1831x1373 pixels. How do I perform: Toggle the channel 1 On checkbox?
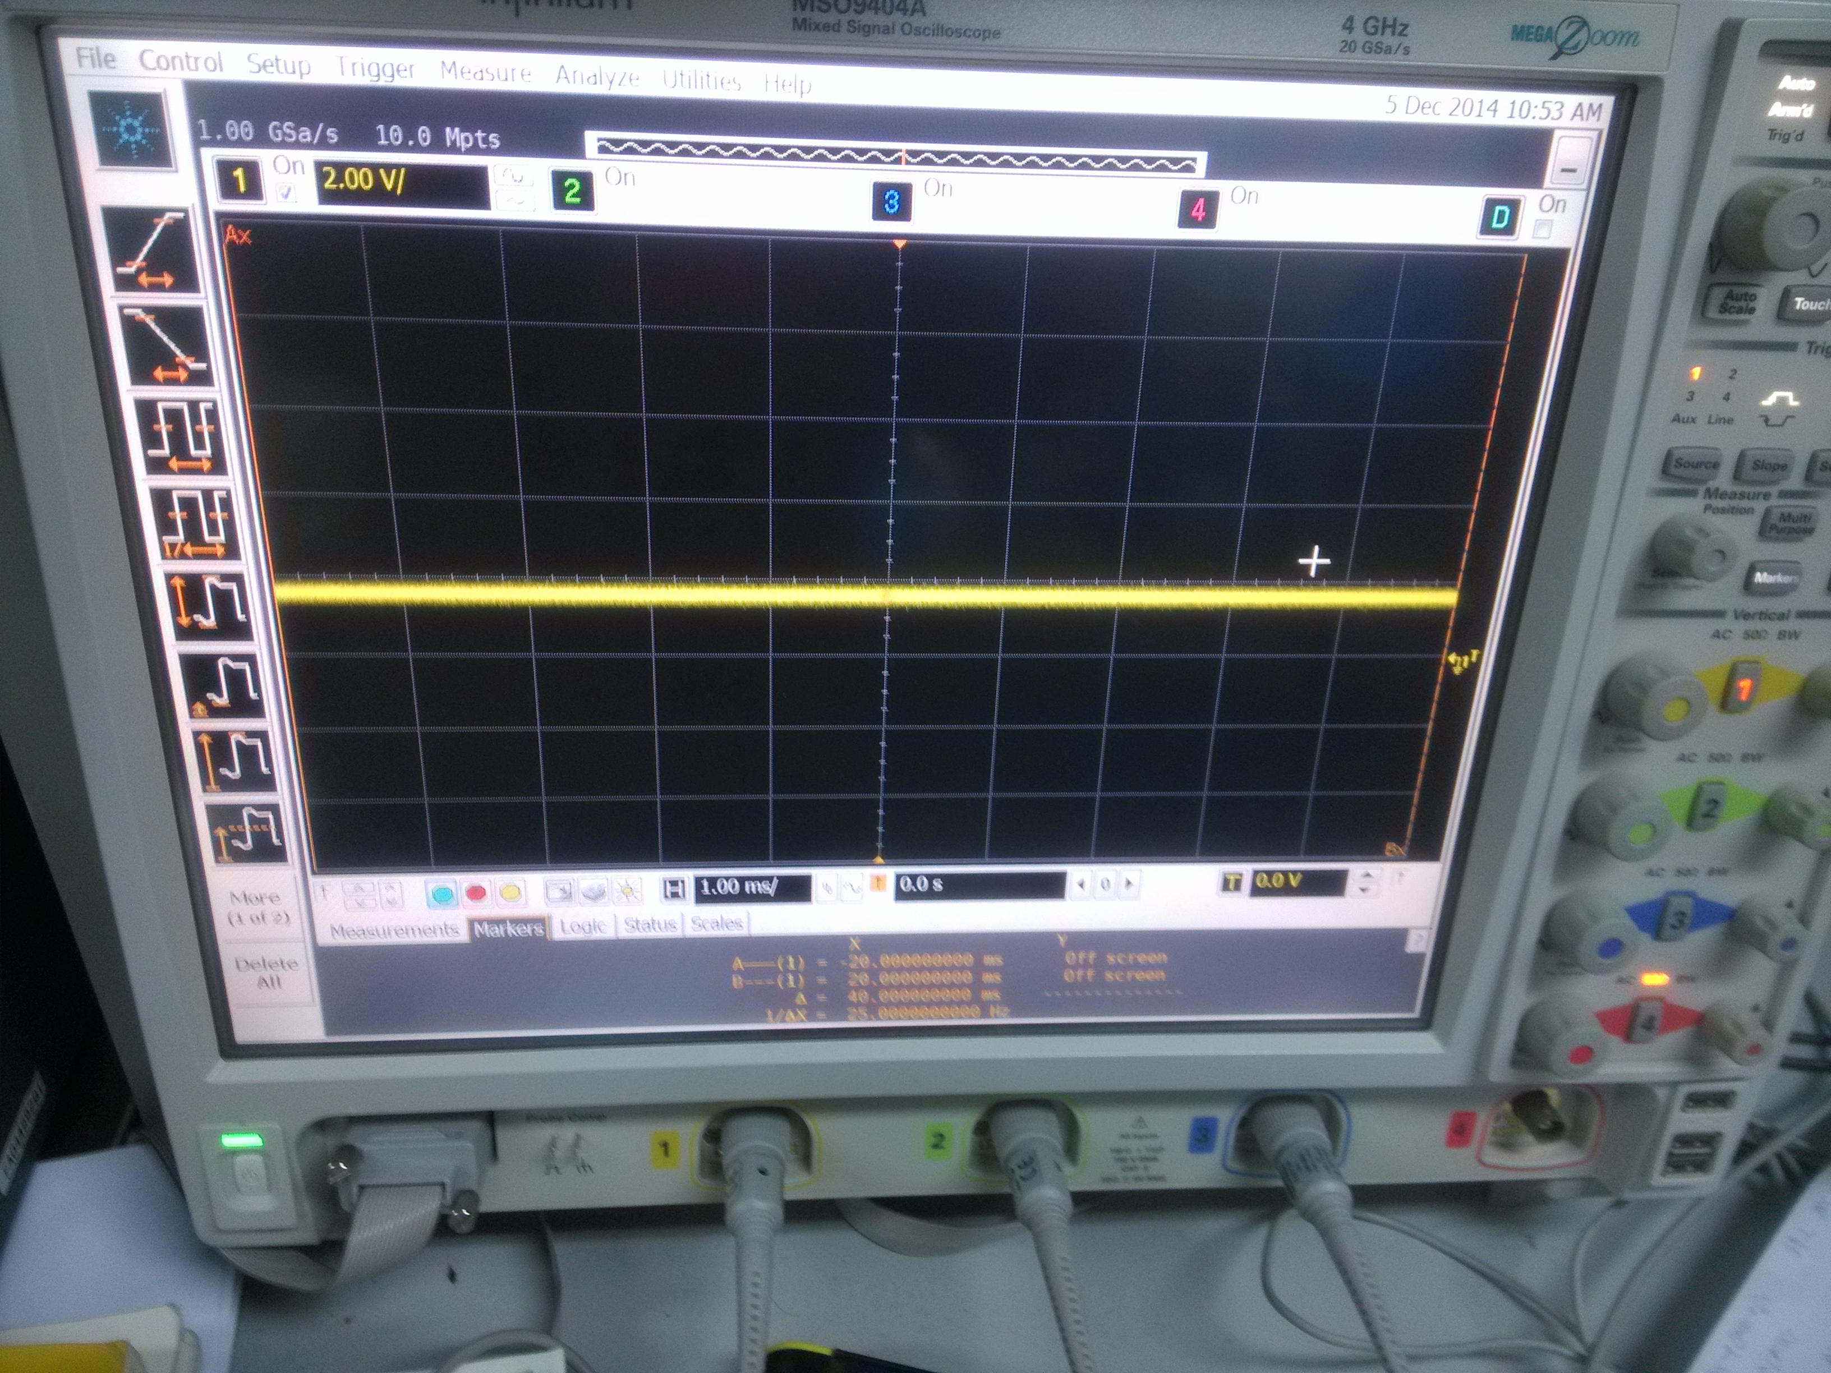point(286,193)
